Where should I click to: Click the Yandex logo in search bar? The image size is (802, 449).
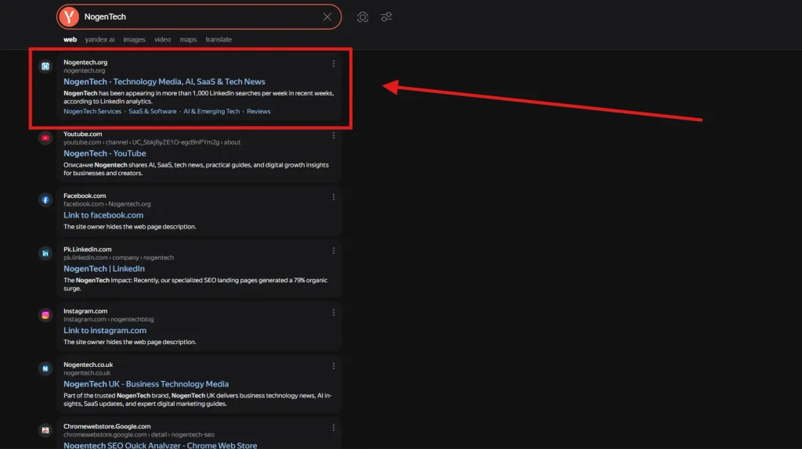tap(69, 17)
